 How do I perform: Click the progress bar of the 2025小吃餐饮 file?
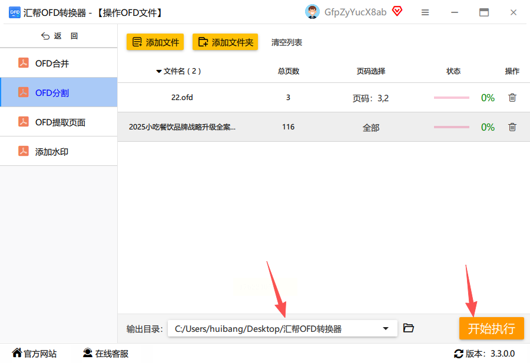click(x=452, y=127)
